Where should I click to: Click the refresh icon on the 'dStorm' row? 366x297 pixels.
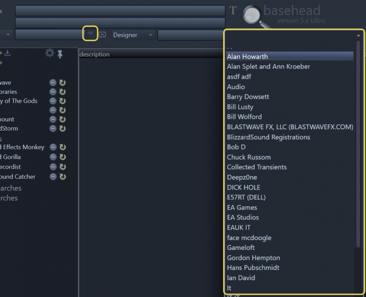click(62, 128)
